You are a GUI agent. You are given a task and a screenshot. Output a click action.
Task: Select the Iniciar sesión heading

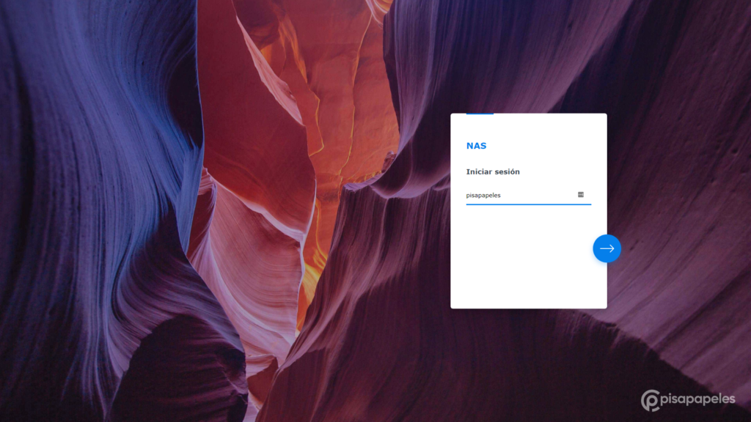pos(493,171)
